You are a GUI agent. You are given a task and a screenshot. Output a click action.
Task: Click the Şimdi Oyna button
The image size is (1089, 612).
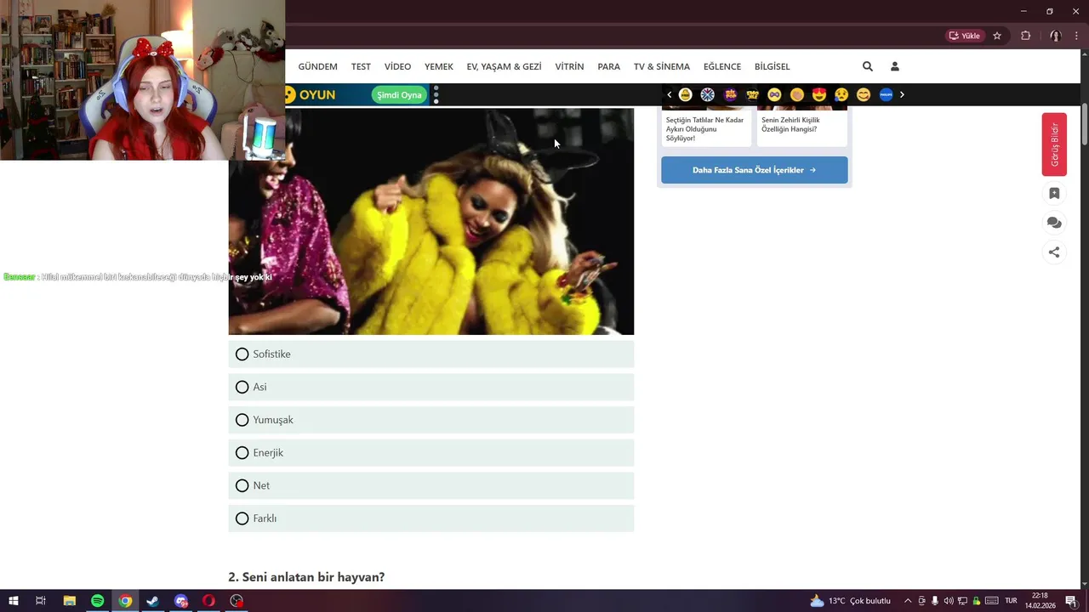399,94
